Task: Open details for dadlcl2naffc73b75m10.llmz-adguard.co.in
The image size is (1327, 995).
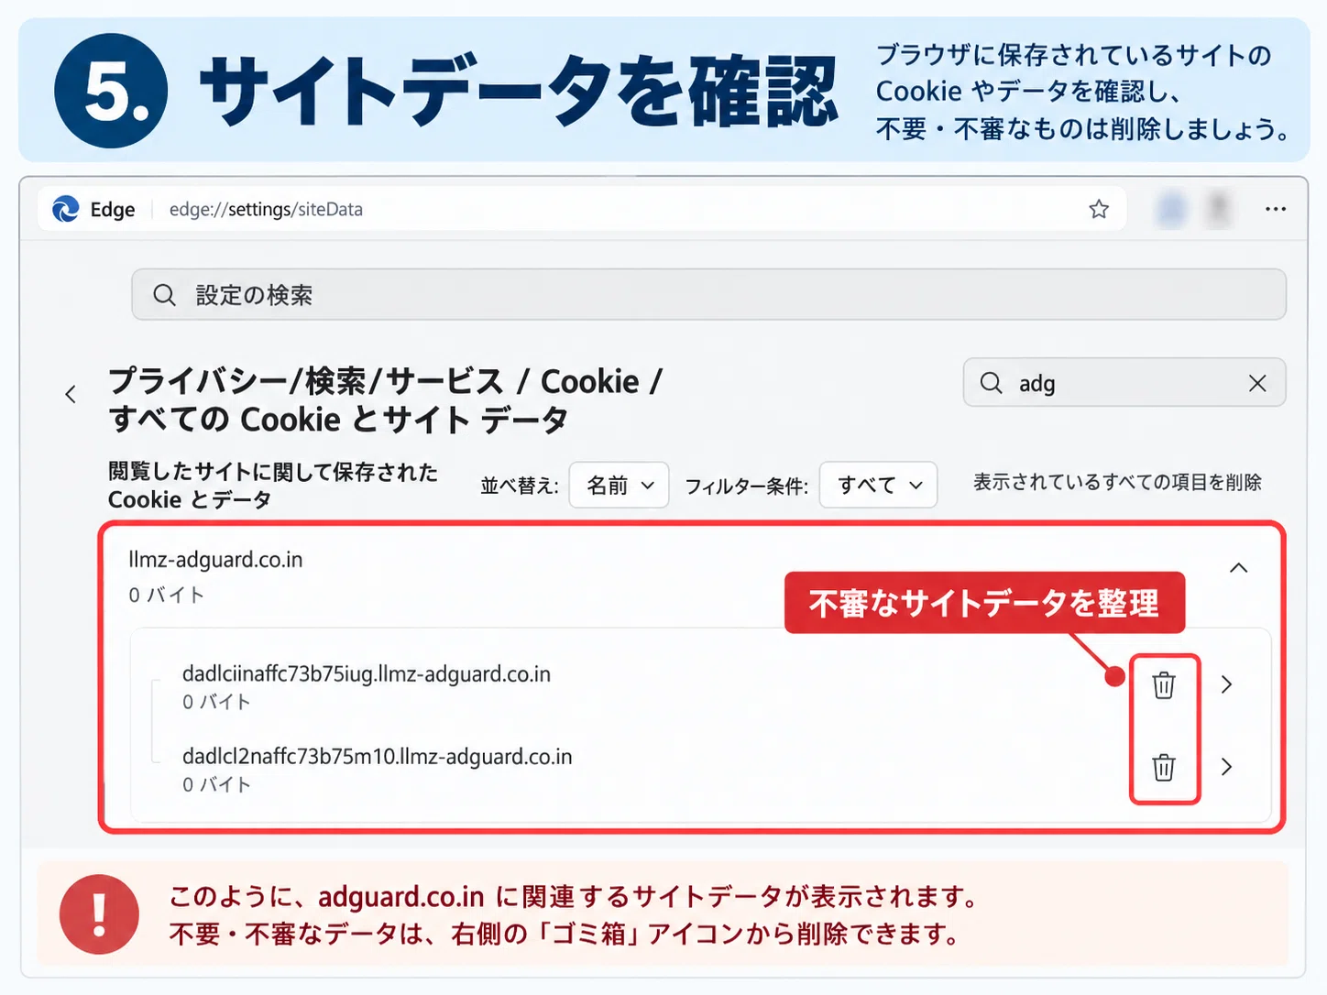Action: [x=1227, y=767]
